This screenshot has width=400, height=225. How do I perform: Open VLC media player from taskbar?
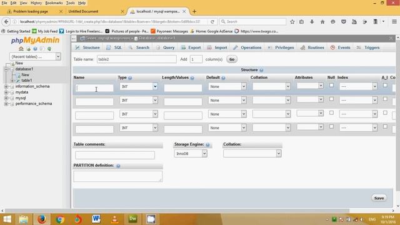[x=114, y=219]
